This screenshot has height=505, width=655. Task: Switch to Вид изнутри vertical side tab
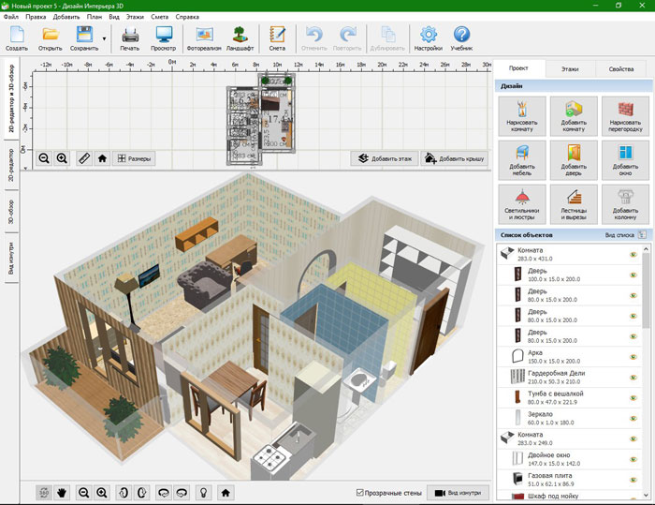point(11,259)
